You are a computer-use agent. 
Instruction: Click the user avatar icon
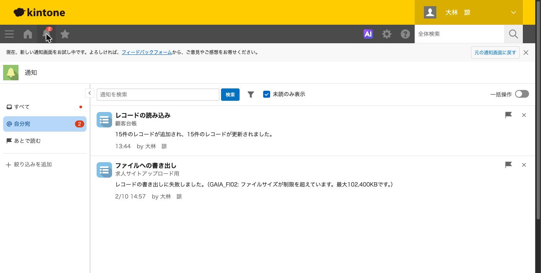pyautogui.click(x=430, y=12)
